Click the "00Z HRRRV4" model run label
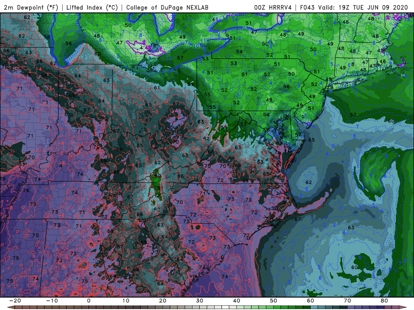Viewport: 414px width, 310px height. (273, 8)
